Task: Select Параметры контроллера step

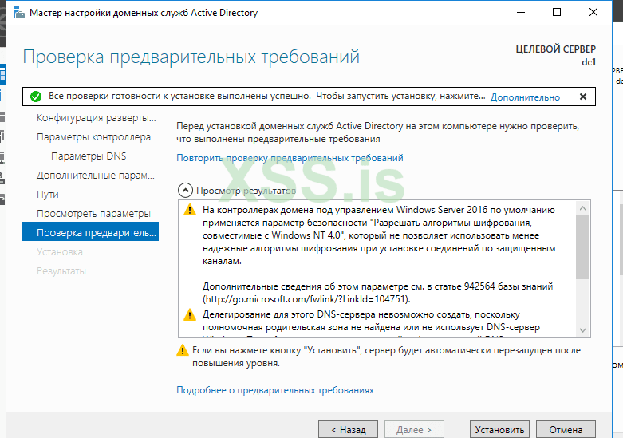Action: 97,136
